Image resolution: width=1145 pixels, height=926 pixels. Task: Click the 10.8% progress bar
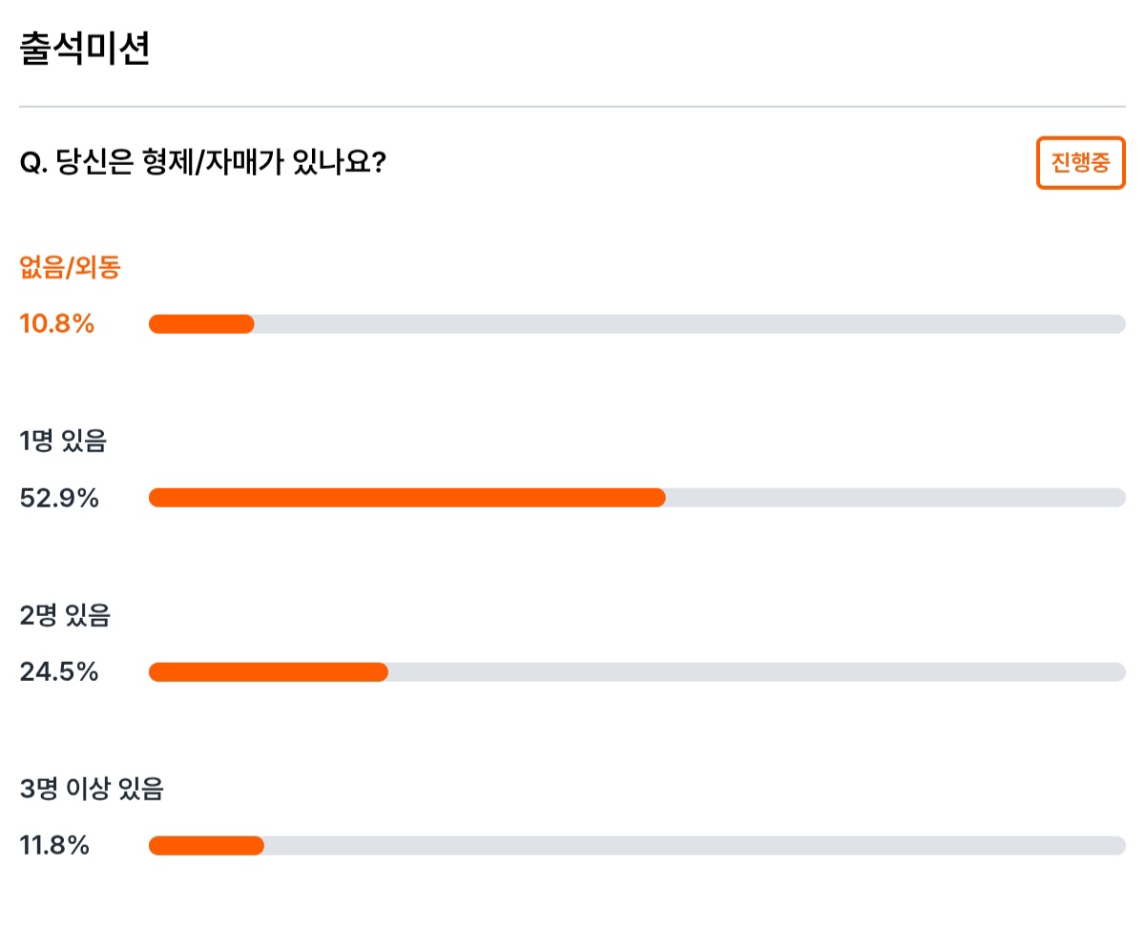click(x=637, y=324)
